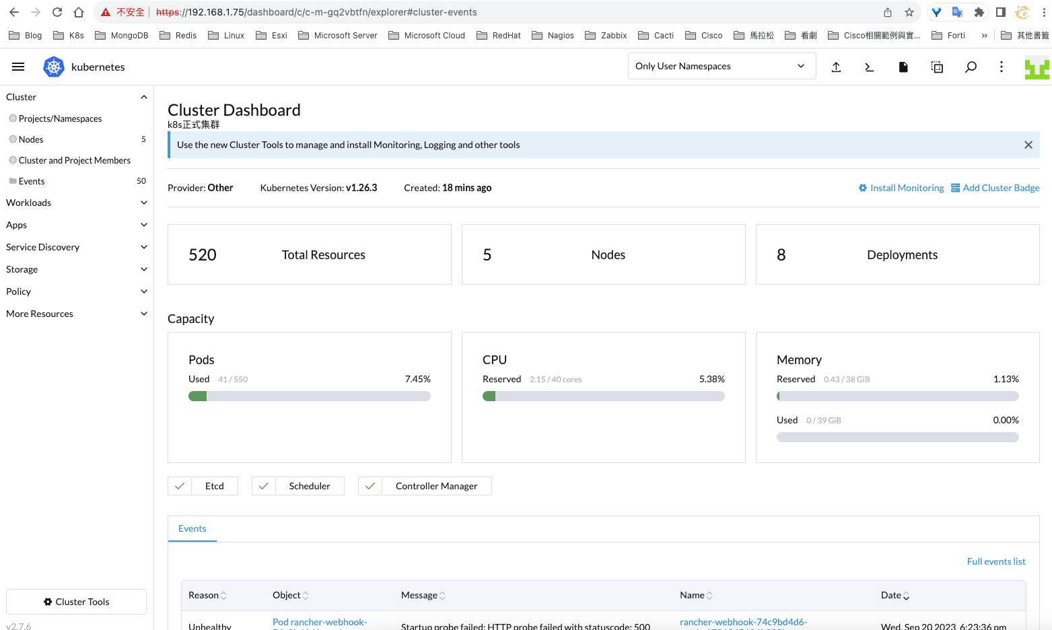Open the translate extension icon

pos(958,12)
